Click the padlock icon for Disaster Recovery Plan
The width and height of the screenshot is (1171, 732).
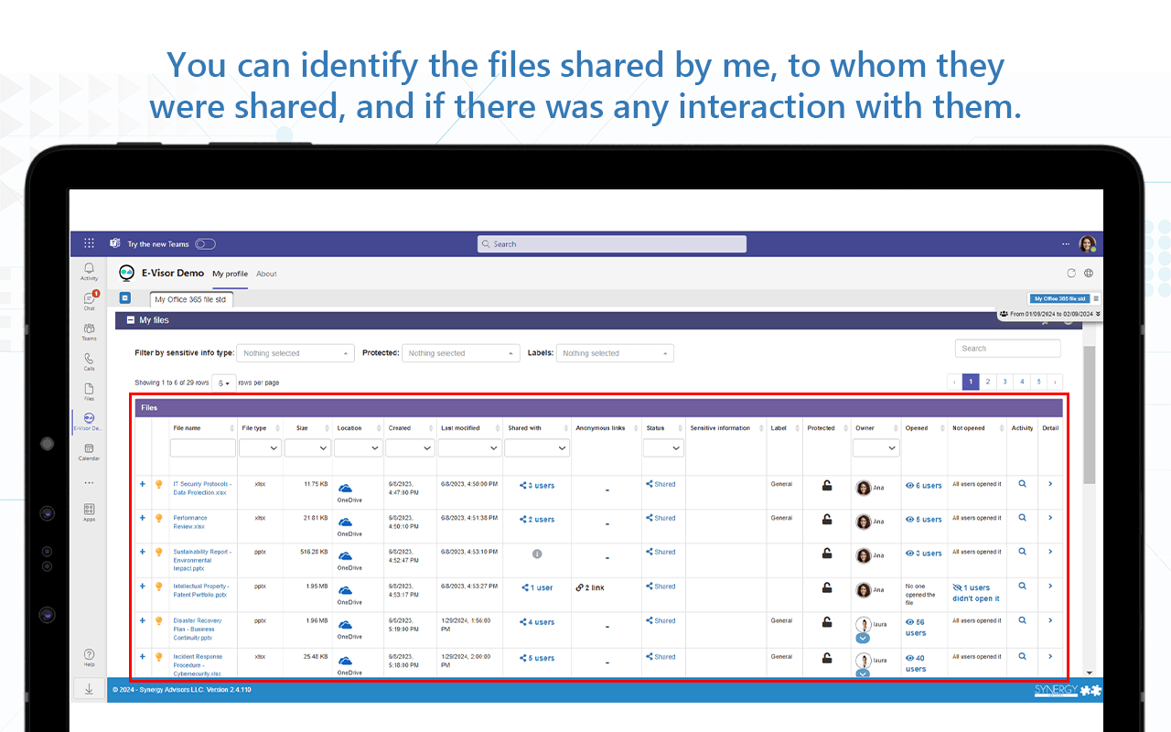click(827, 622)
